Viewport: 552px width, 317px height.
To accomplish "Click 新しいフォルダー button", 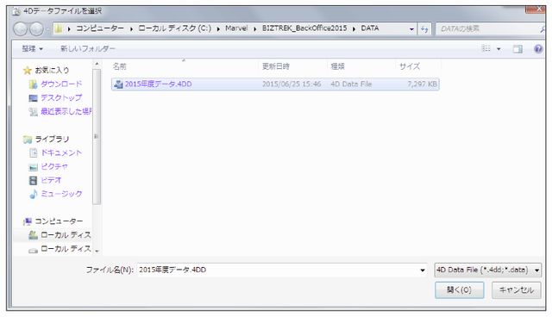I will click(88, 48).
